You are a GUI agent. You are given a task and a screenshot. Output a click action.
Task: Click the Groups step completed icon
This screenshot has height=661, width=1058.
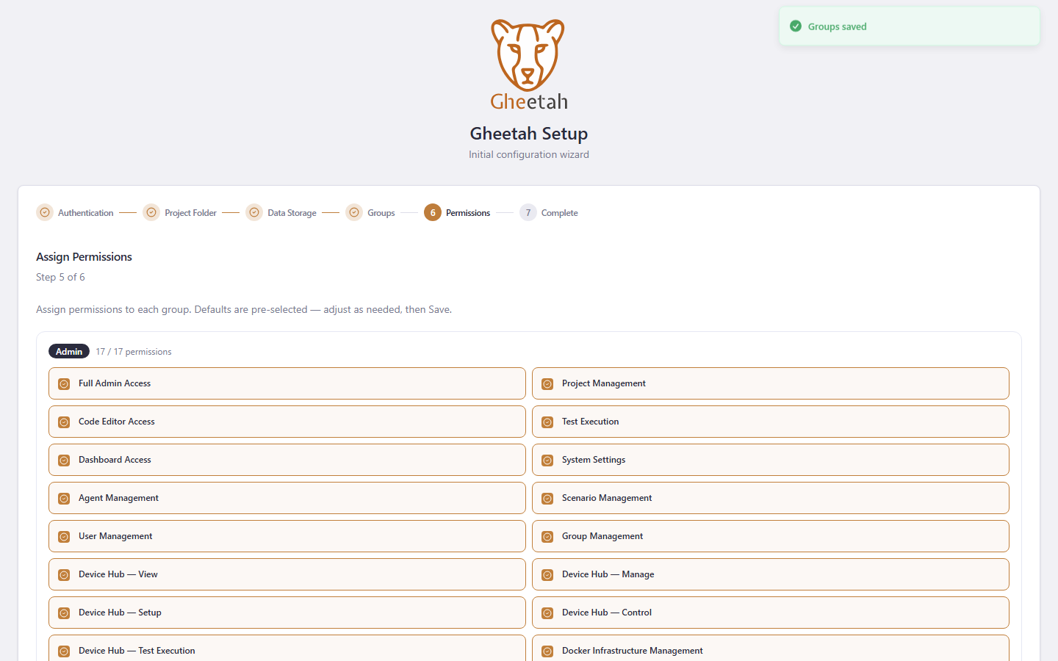[x=354, y=212]
